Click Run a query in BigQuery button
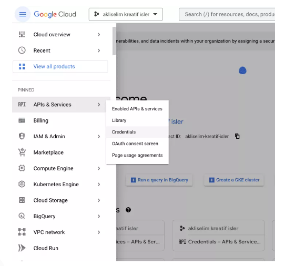 point(159,180)
